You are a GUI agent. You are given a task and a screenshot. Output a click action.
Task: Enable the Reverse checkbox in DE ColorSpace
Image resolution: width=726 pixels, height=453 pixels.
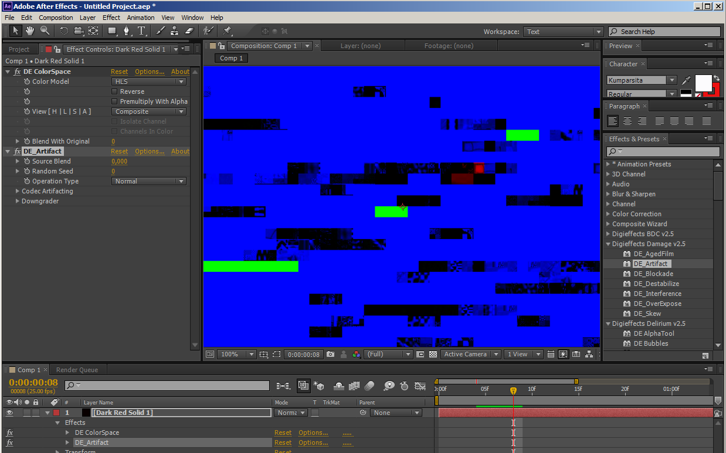pyautogui.click(x=114, y=91)
